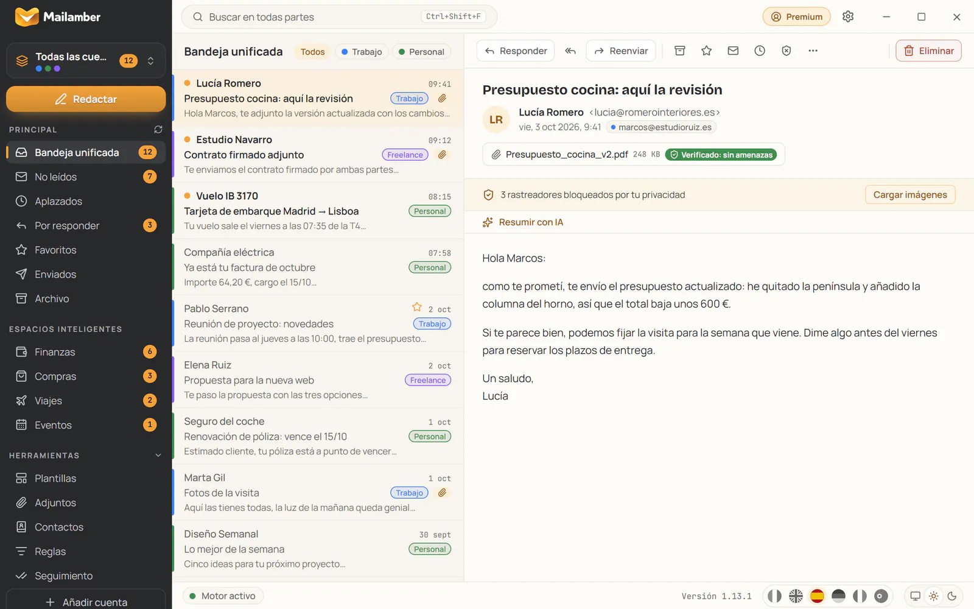Go to Por responder folder
Viewport: 974px width, 609px height.
[x=86, y=225]
